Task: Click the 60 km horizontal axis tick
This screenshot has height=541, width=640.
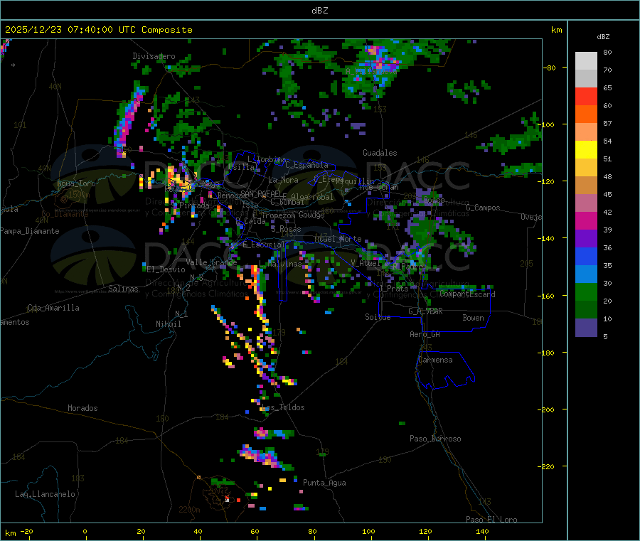Action: (x=255, y=532)
